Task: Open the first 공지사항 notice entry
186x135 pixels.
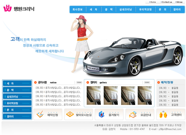Action: coord(58,88)
